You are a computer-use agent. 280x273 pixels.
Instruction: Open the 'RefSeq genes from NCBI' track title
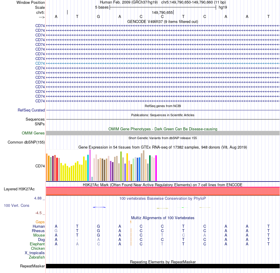tap(163, 106)
